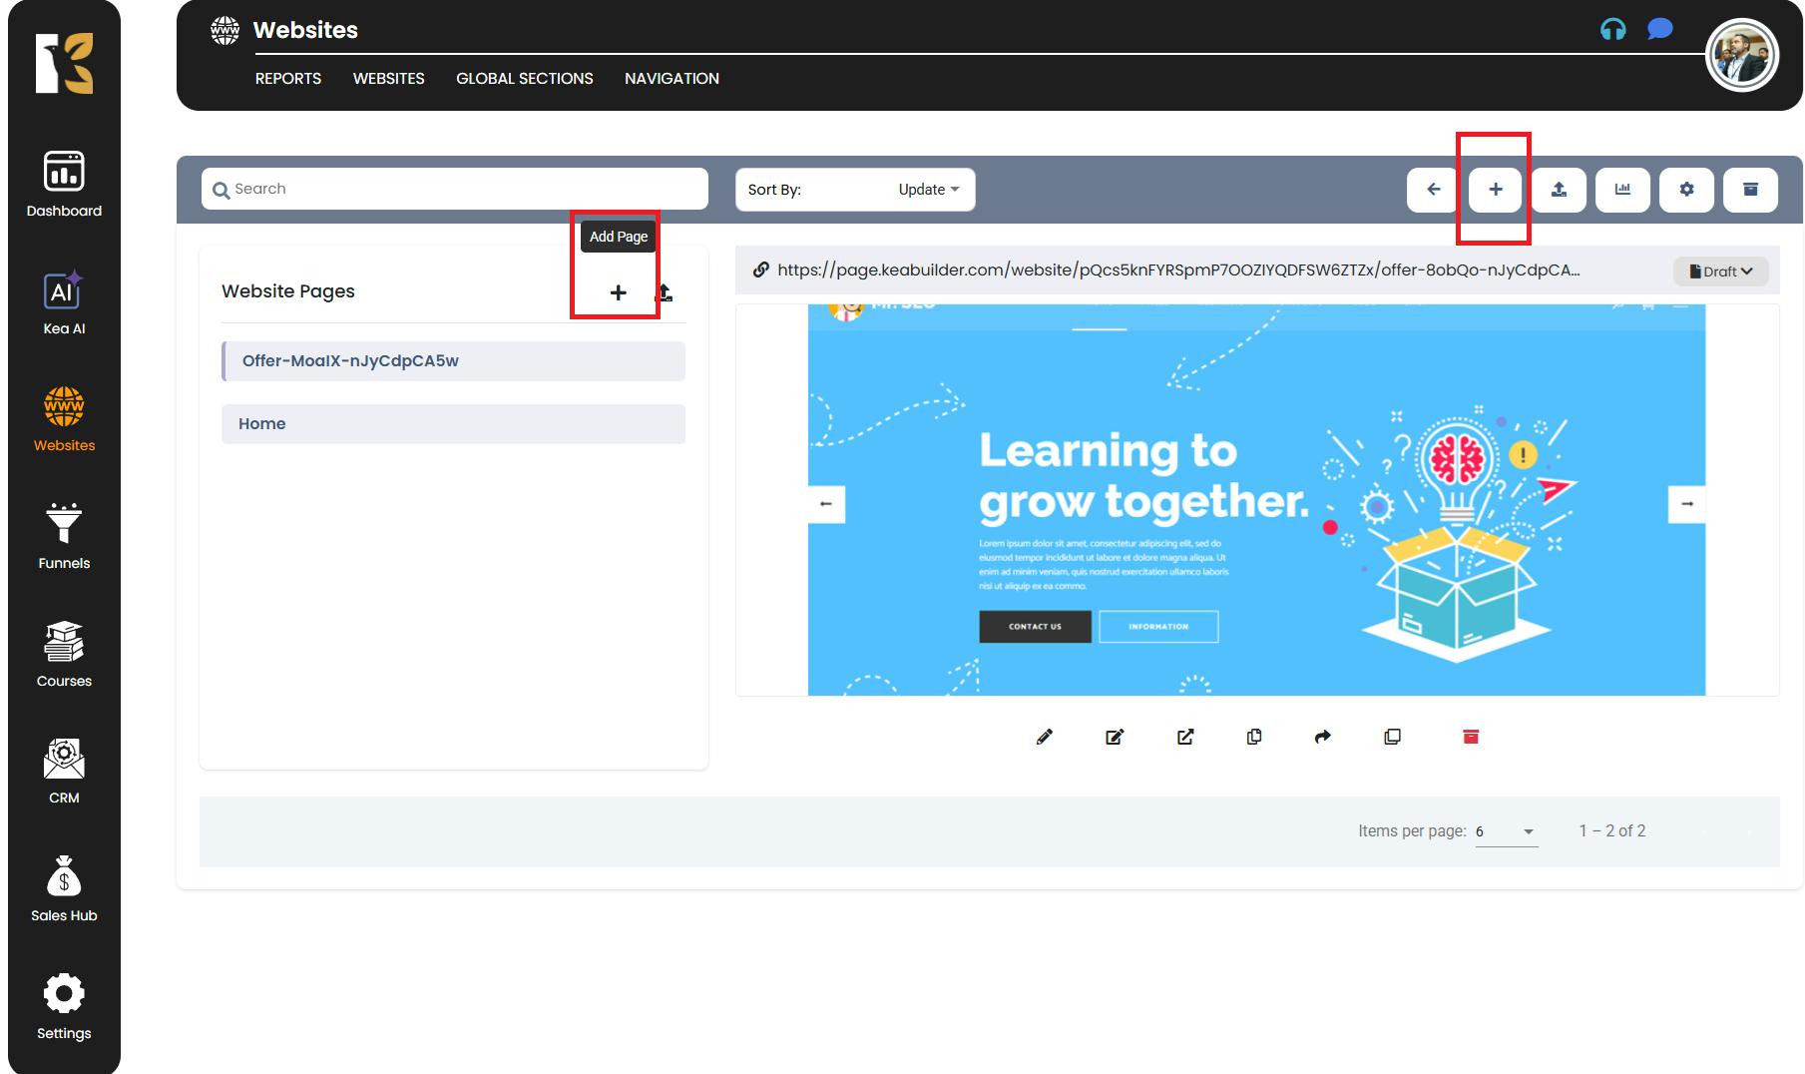Open the headset support icon
This screenshot has height=1074, width=1805.
(x=1612, y=30)
